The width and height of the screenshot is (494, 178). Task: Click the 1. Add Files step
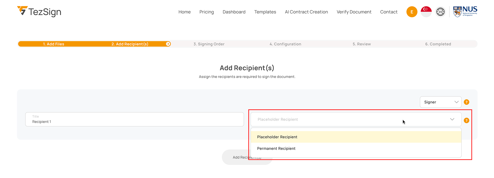point(54,44)
